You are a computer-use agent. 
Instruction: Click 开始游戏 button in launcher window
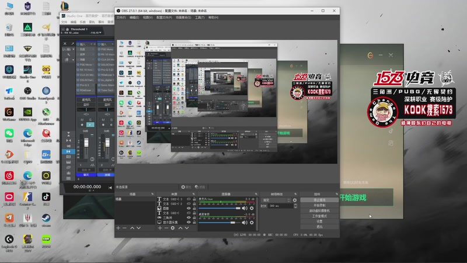(367, 198)
